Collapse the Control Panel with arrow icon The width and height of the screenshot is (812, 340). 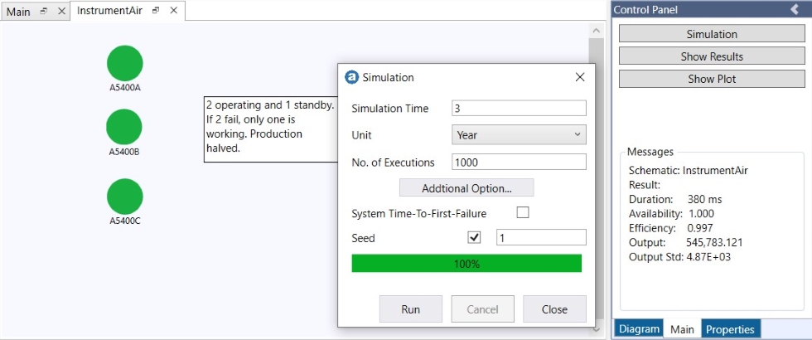point(794,9)
